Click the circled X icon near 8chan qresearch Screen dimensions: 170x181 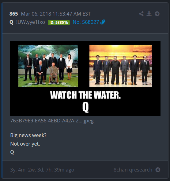158,170
